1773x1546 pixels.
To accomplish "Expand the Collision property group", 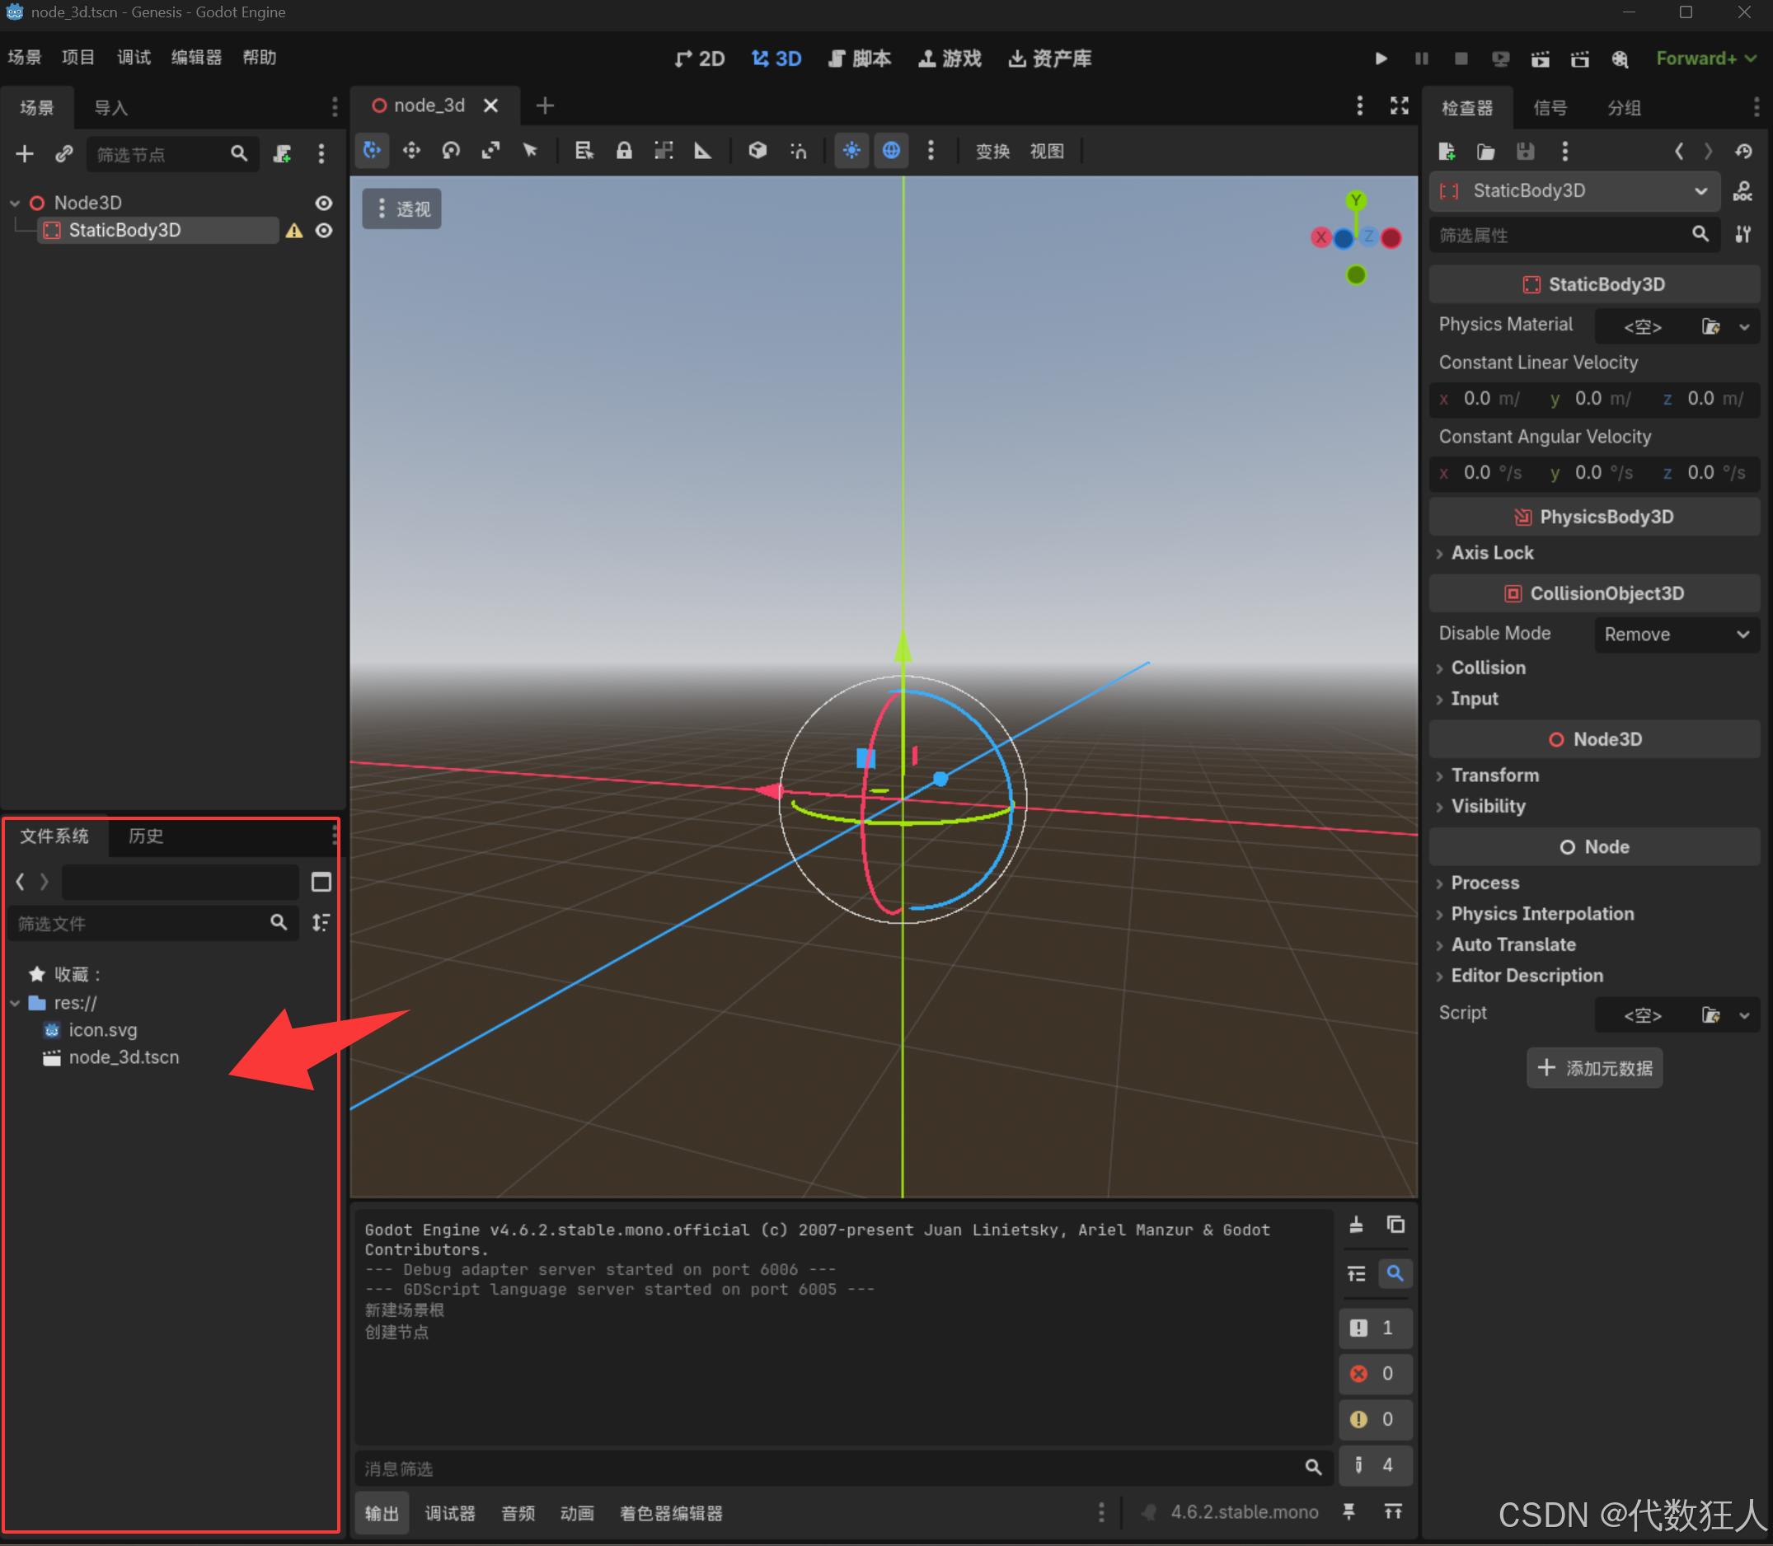I will (x=1488, y=668).
